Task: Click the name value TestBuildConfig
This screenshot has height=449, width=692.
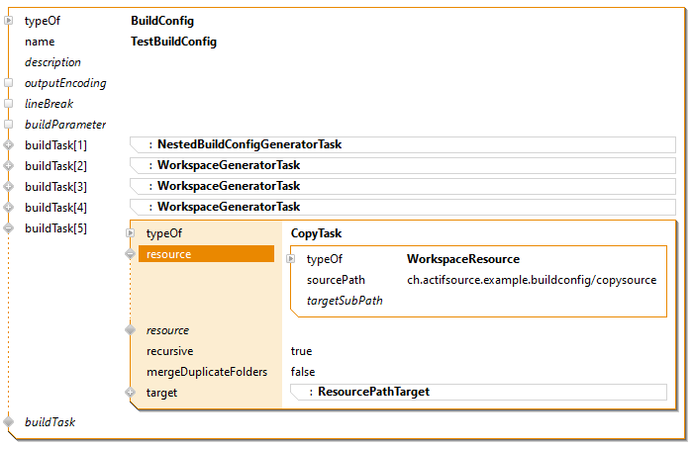Action: (173, 42)
